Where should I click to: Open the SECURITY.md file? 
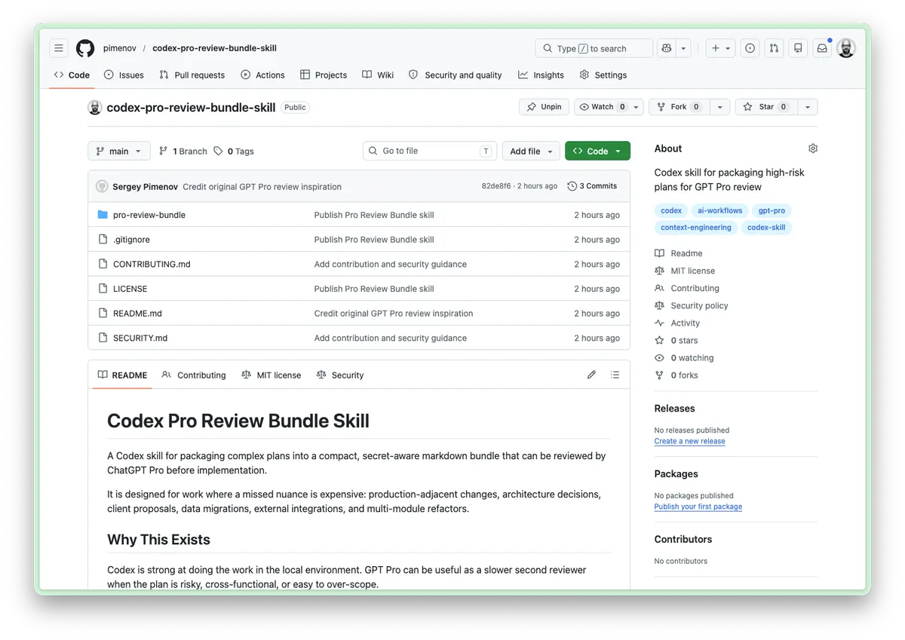point(140,338)
